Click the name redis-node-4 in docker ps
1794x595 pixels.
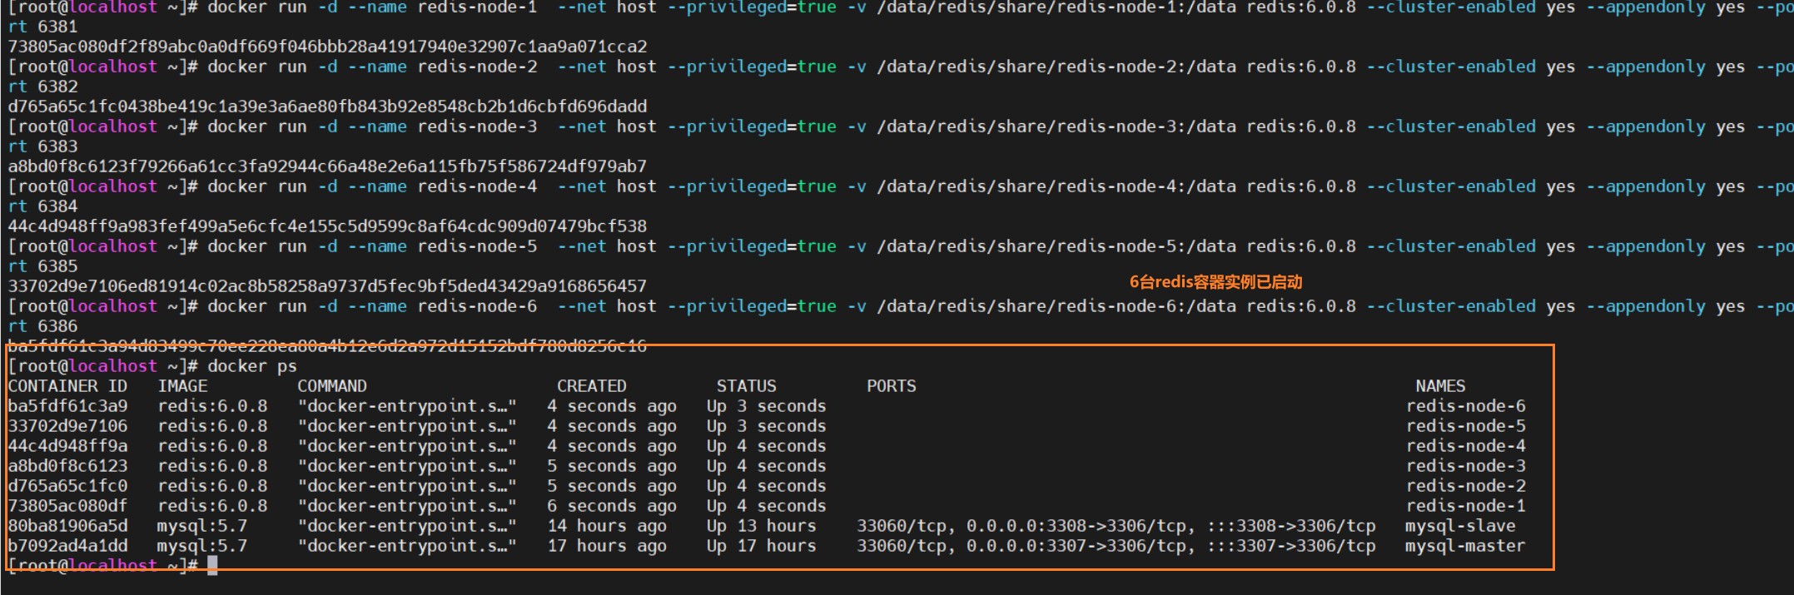click(1466, 446)
